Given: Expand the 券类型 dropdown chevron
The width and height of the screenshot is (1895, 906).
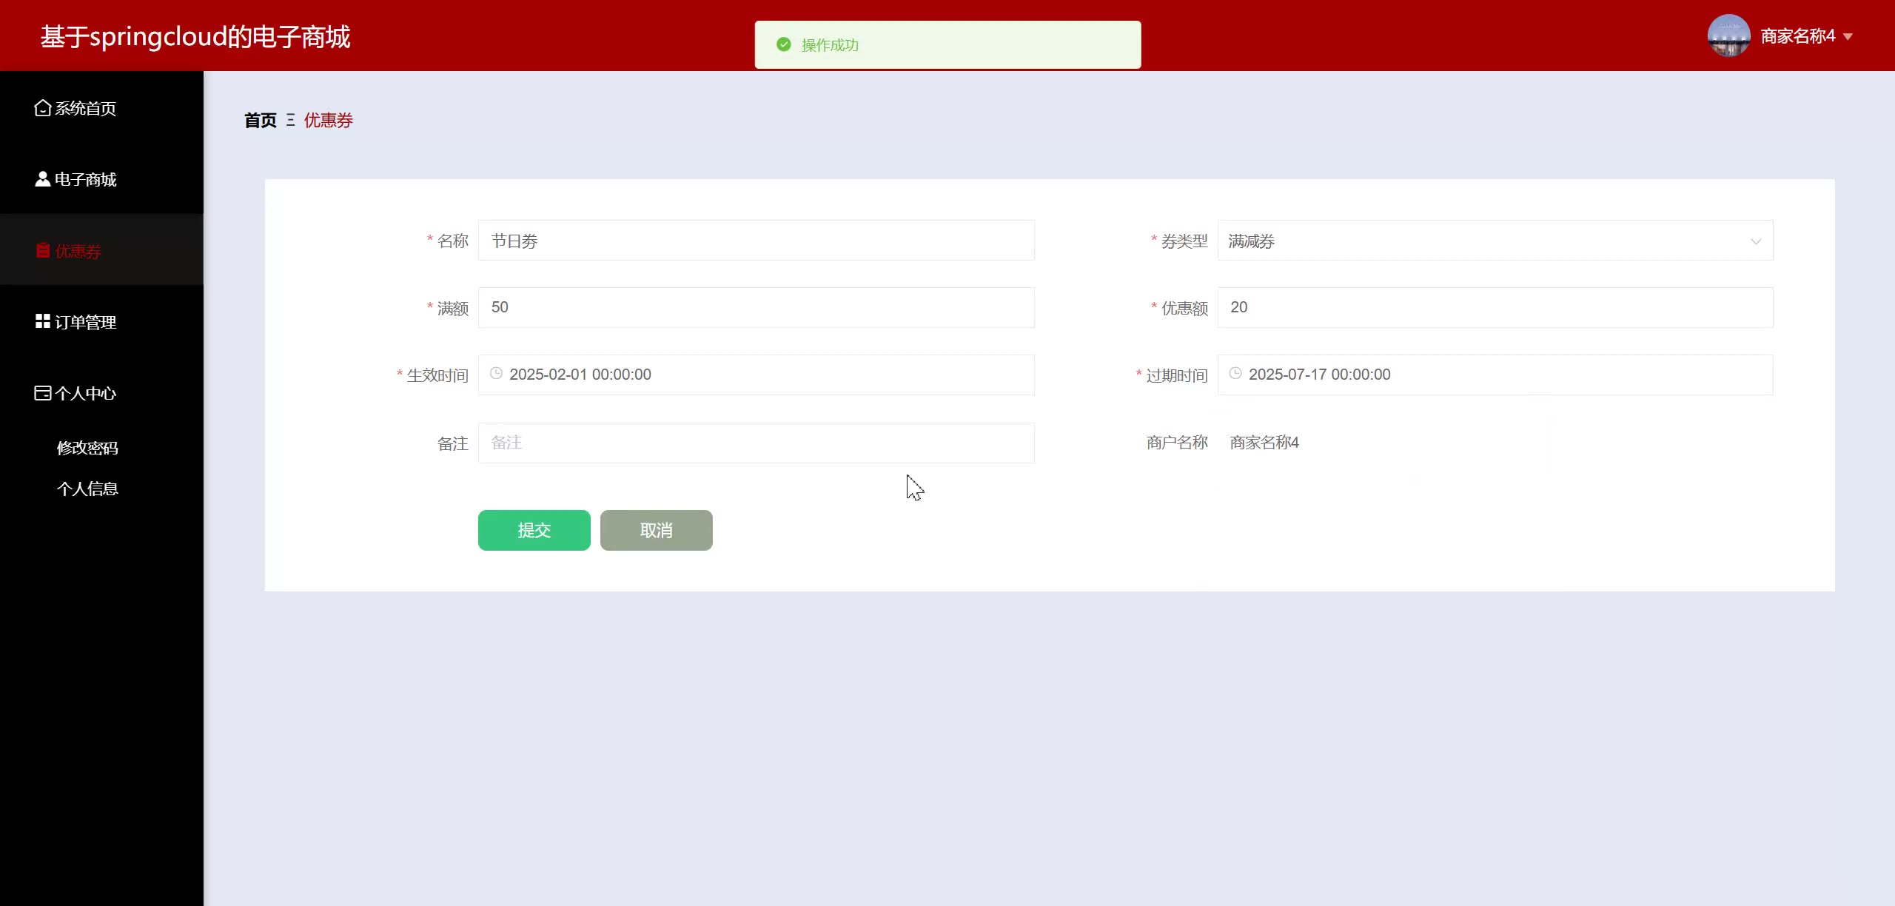Looking at the screenshot, I should (x=1755, y=241).
